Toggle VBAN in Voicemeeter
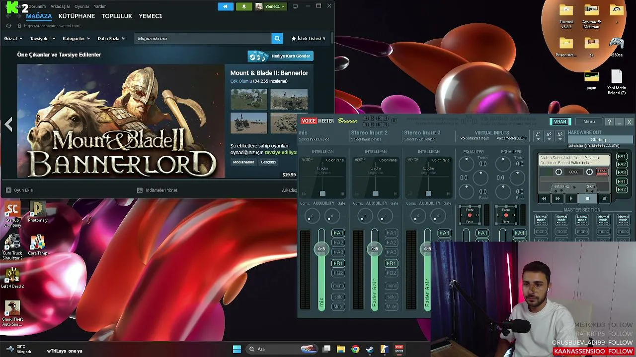This screenshot has height=357, width=636. pos(560,122)
